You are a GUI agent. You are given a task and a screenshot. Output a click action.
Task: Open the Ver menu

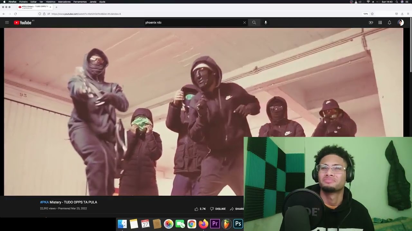[x=41, y=2]
